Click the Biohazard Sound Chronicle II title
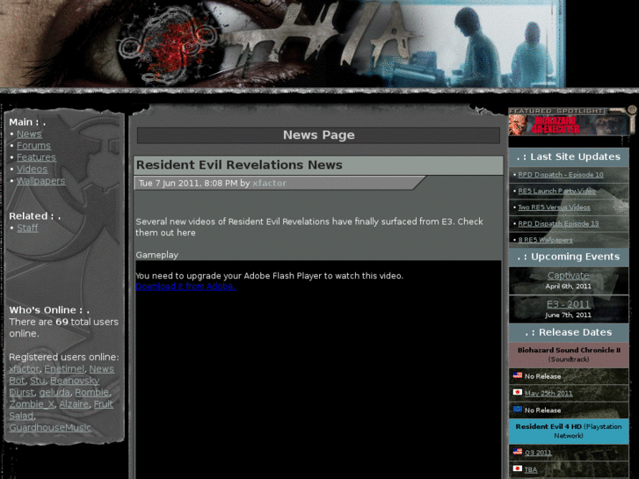This screenshot has height=479, width=639. (x=569, y=350)
